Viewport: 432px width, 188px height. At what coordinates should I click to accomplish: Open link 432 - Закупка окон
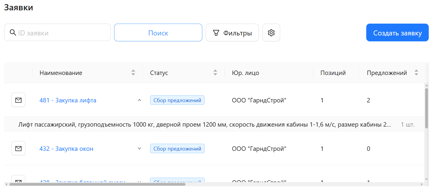(x=66, y=149)
